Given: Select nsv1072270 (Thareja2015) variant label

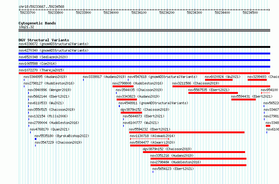Looking at the screenshot, I should pyautogui.click(x=41, y=70).
